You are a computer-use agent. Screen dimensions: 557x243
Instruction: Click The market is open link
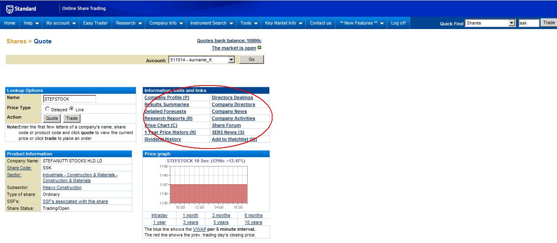point(234,48)
